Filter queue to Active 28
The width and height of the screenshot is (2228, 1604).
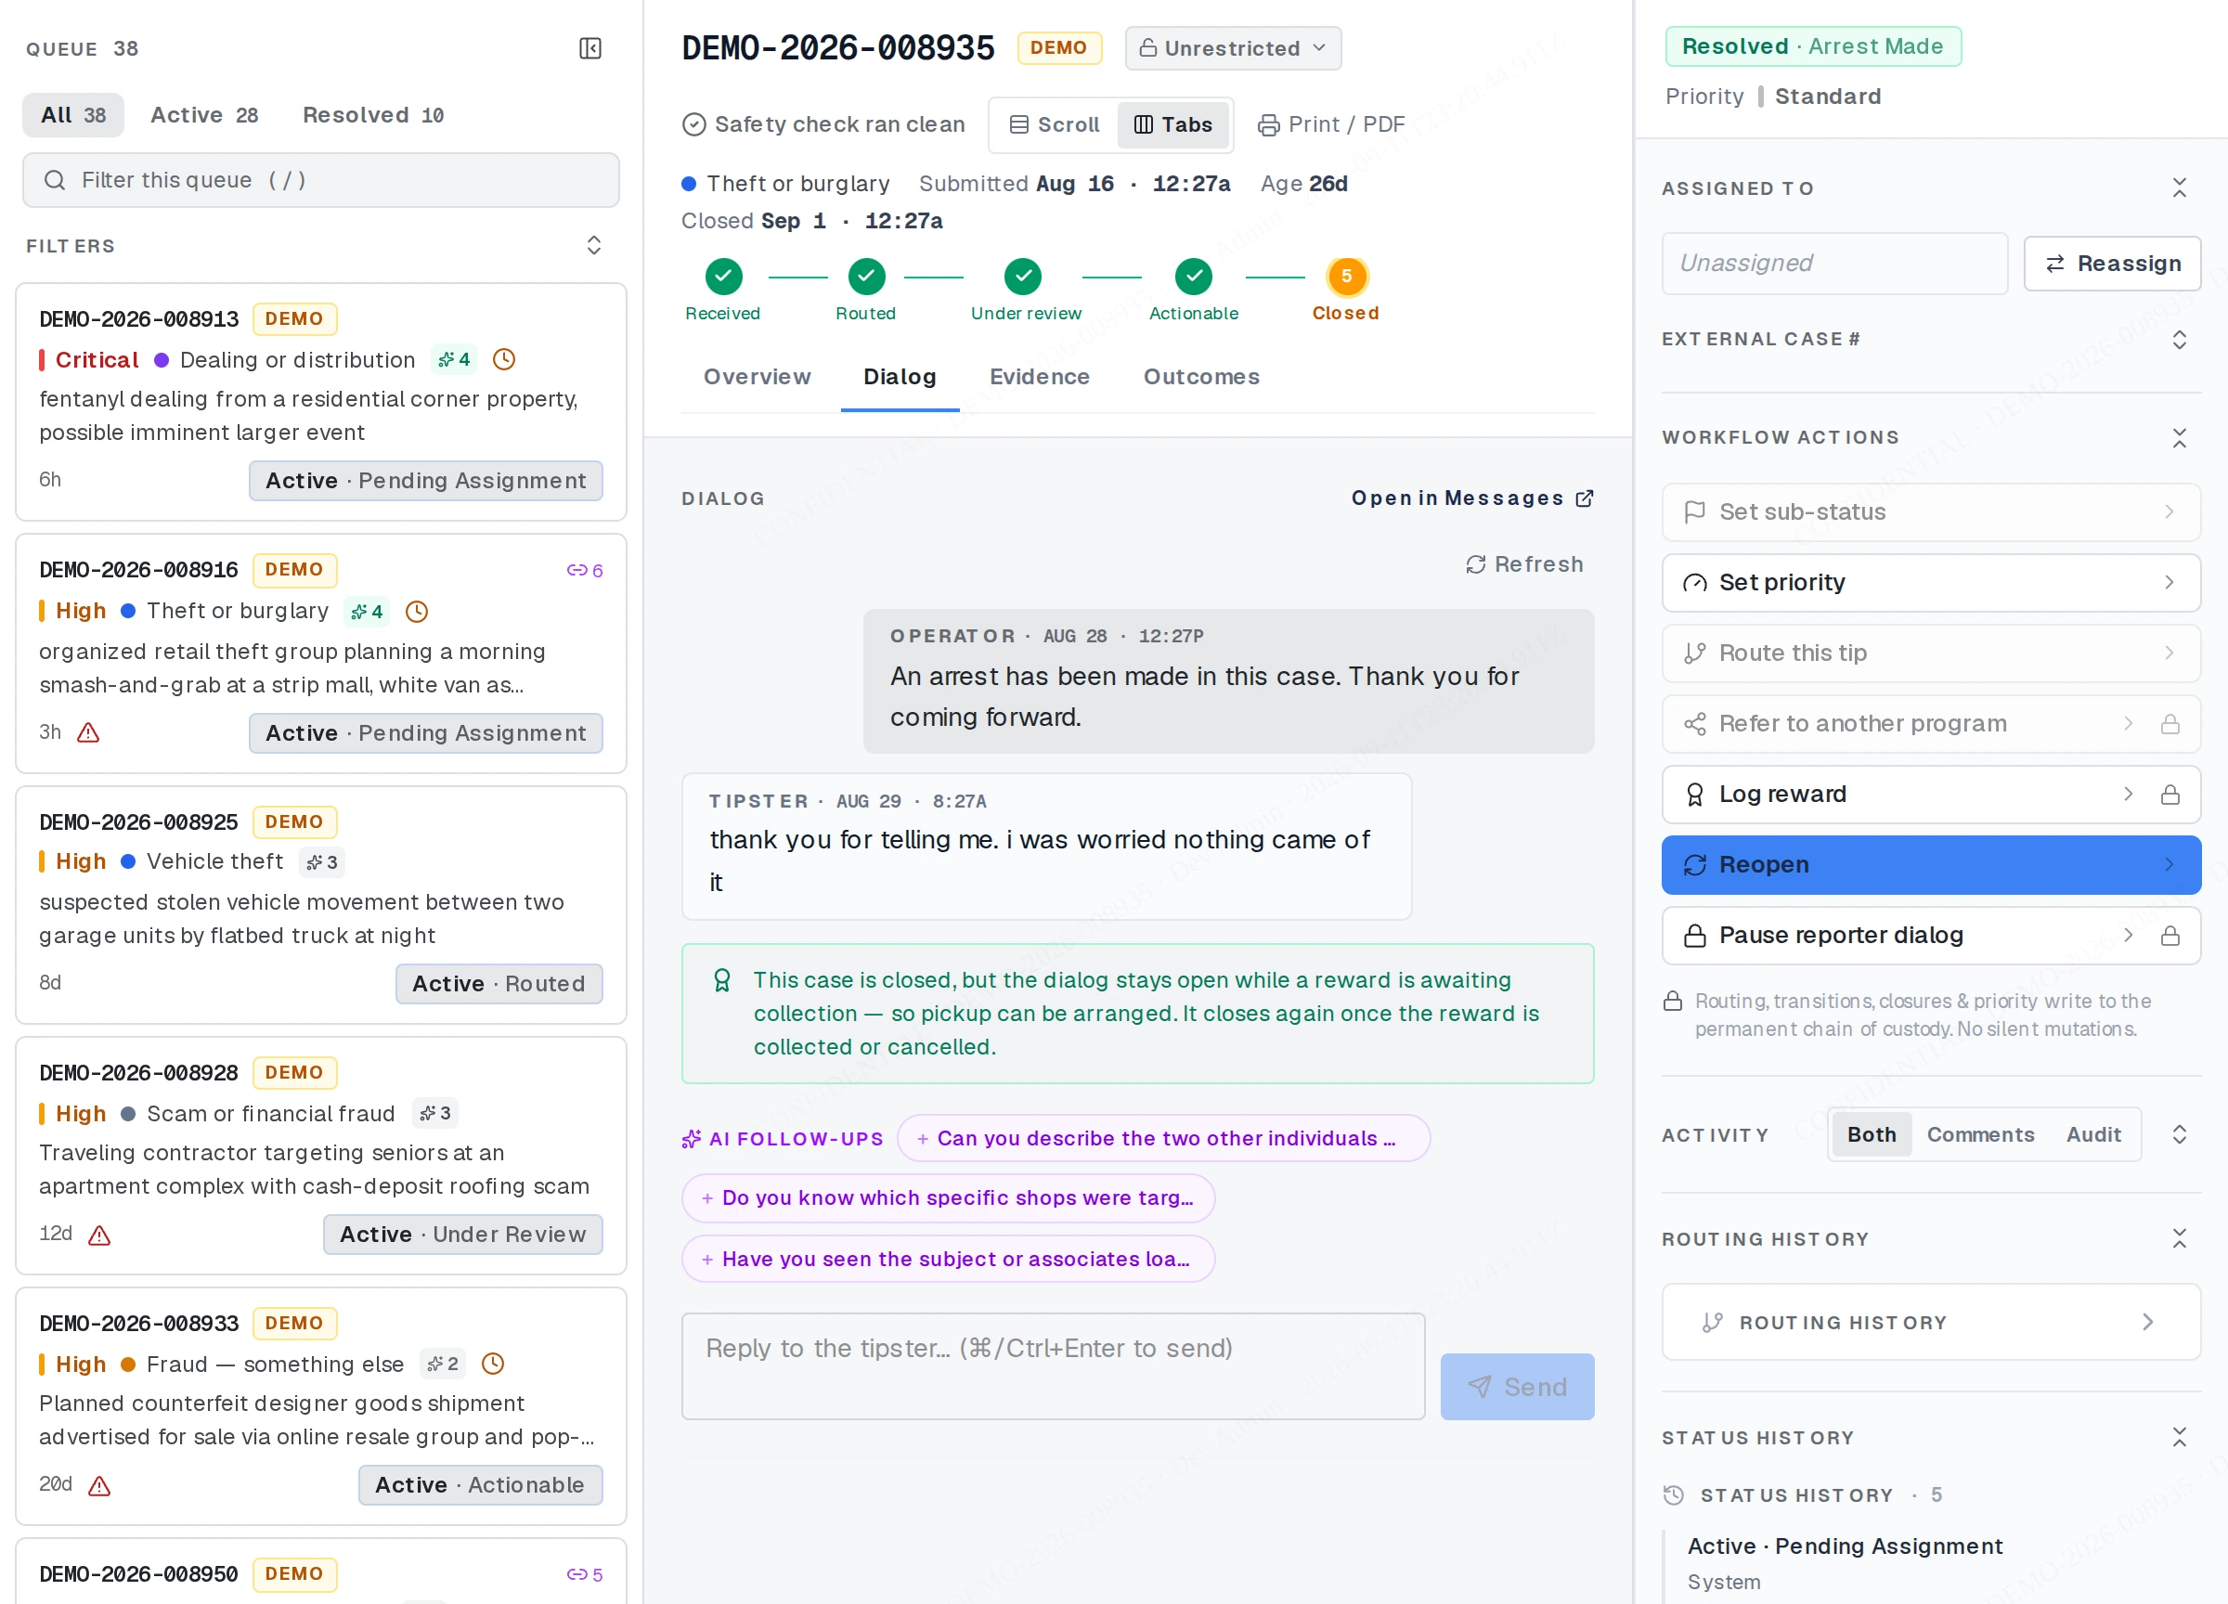204,115
